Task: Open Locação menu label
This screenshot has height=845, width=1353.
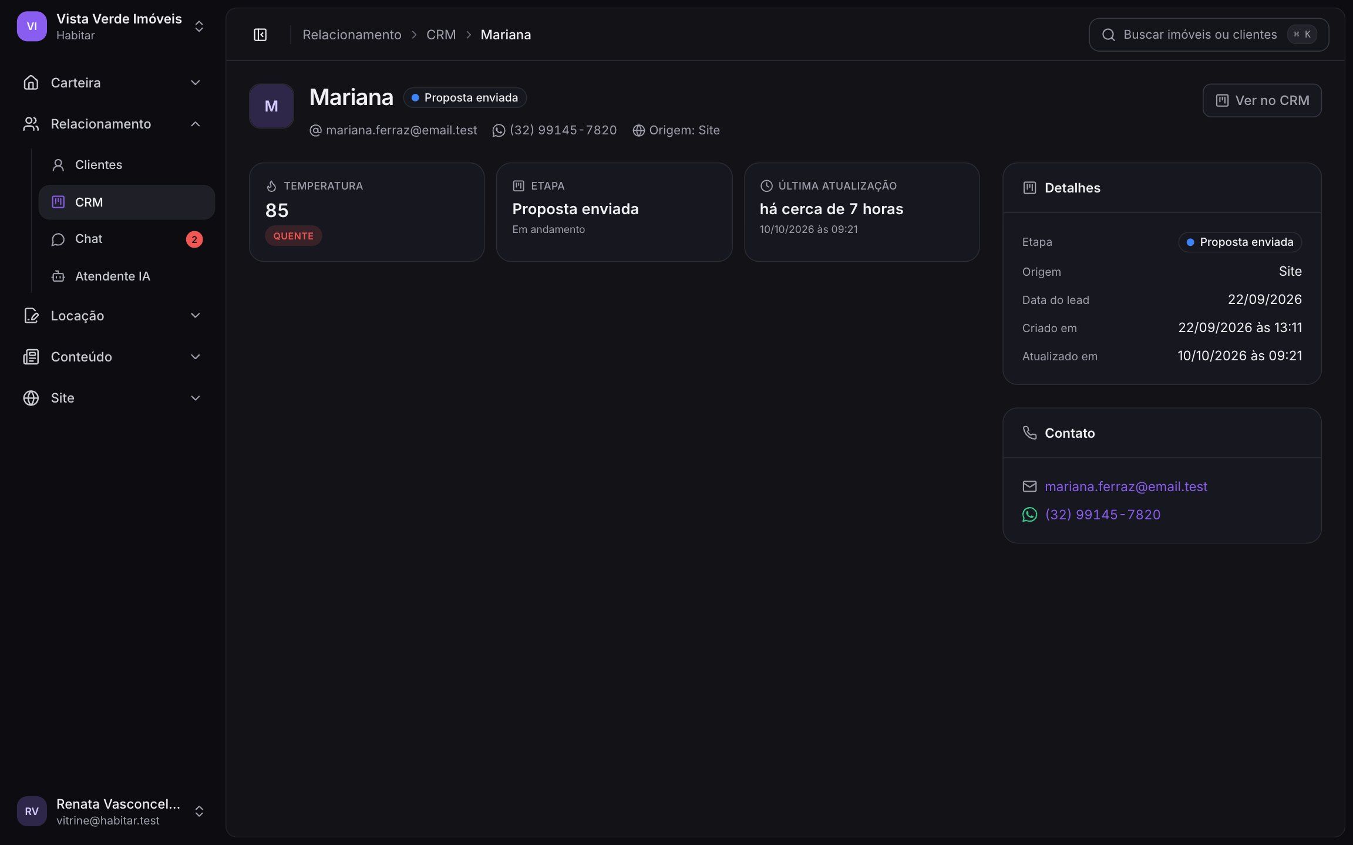Action: click(x=78, y=316)
